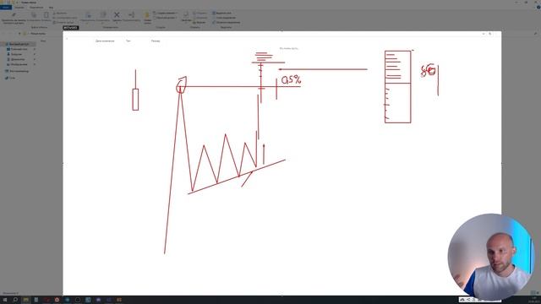Open the Easy access dropdown in ribbon
541x304 pixels.
[x=166, y=18]
